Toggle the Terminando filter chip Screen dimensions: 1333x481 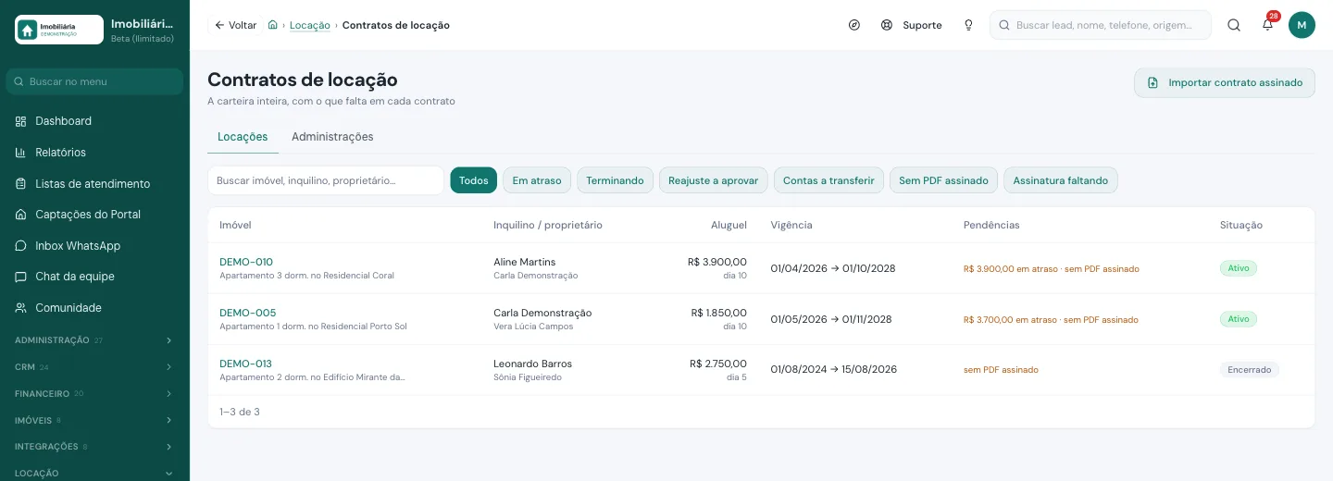click(x=616, y=180)
